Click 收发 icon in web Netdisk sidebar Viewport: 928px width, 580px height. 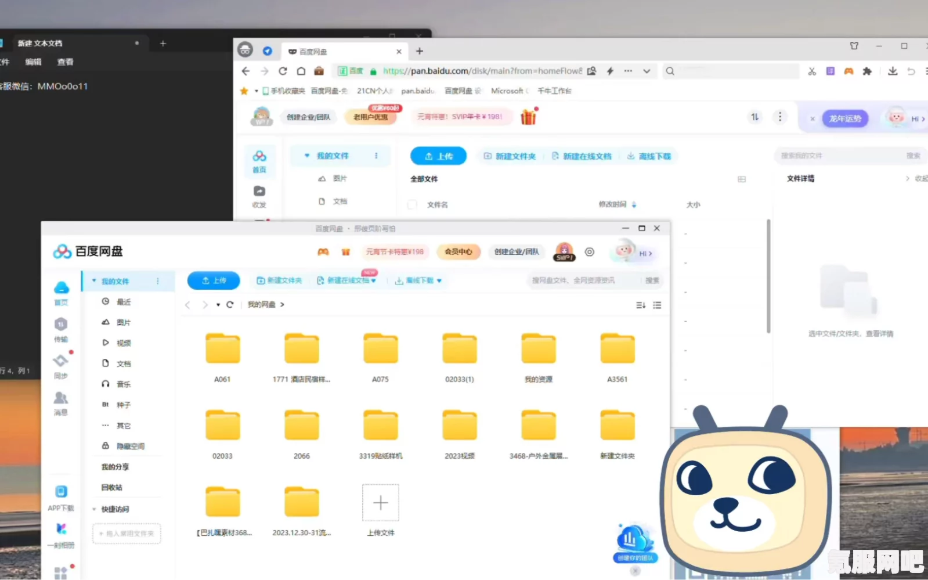[x=259, y=191]
